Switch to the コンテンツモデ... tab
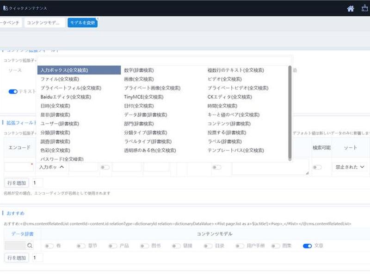Image resolution: width=370 pixels, height=278 pixels. pyautogui.click(x=44, y=23)
